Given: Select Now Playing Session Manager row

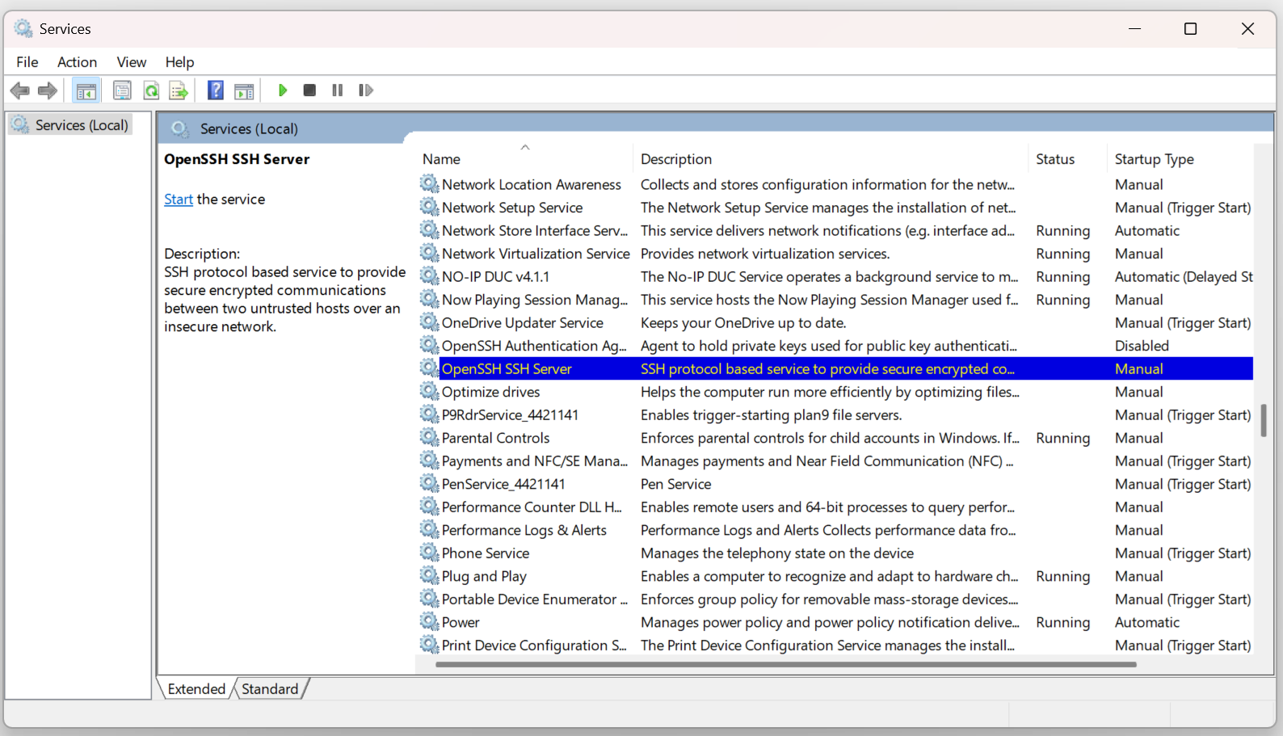Looking at the screenshot, I should [x=836, y=300].
